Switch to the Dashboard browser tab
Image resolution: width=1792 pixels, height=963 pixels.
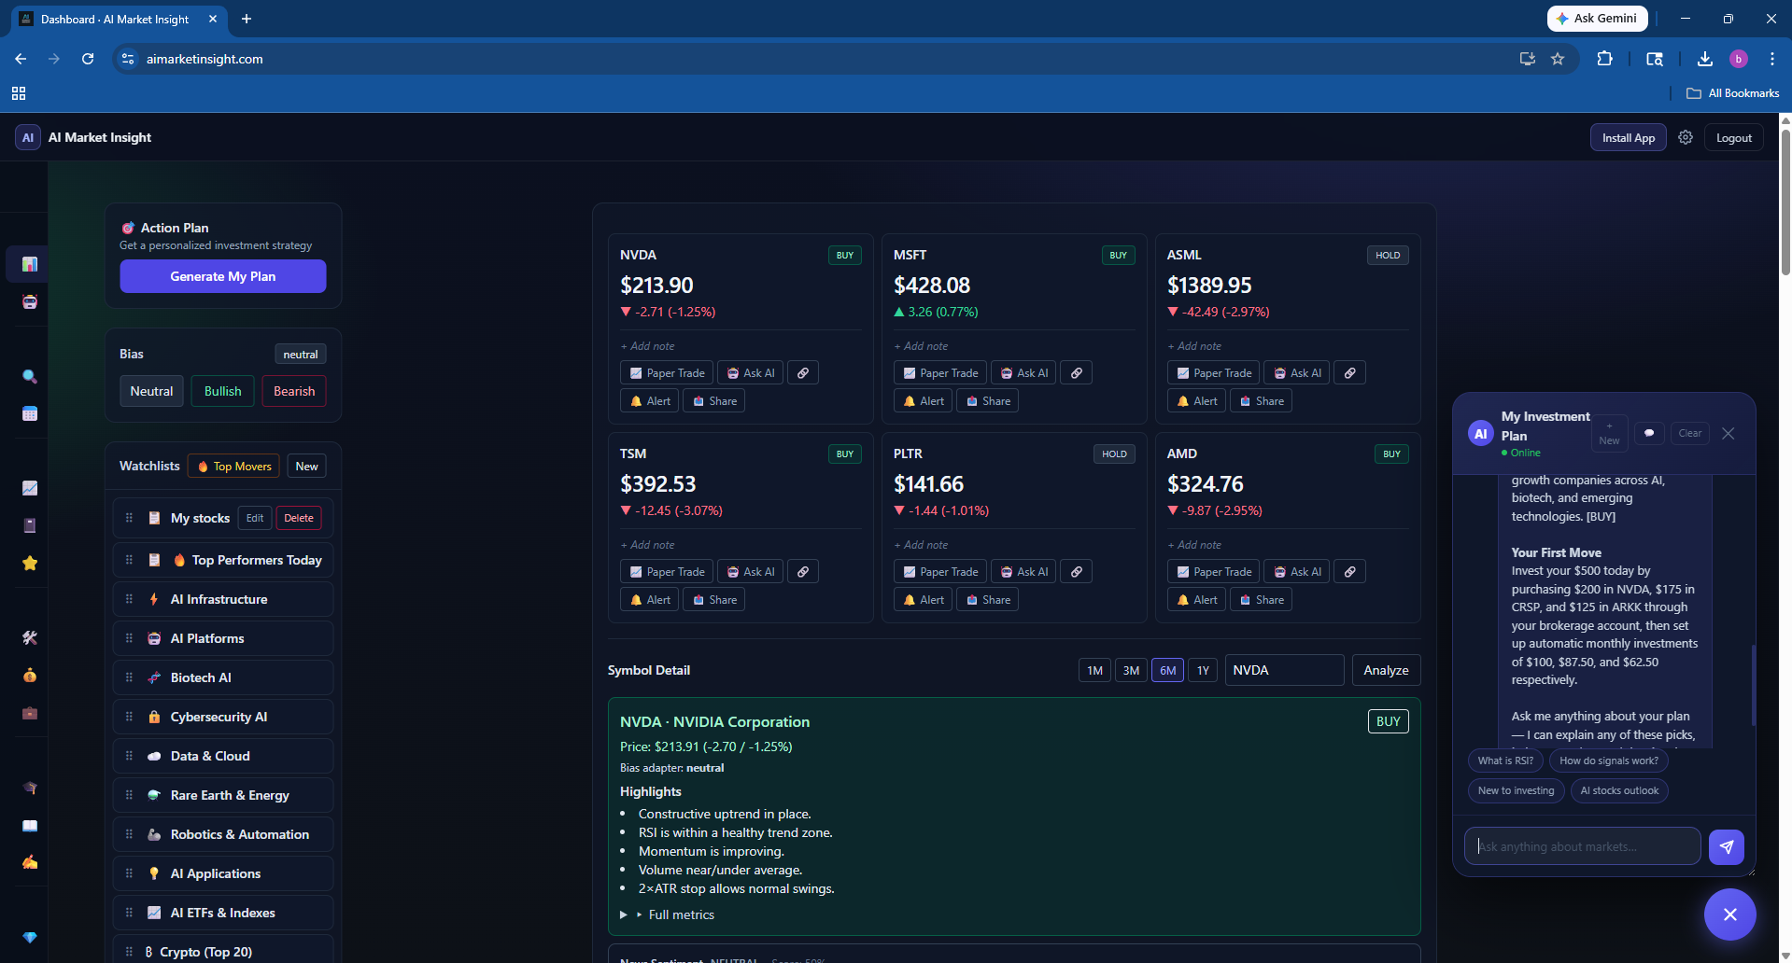click(118, 19)
